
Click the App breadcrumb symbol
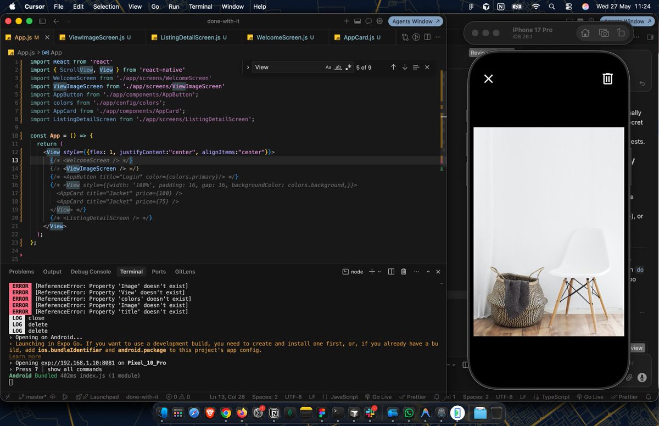pyautogui.click(x=52, y=53)
